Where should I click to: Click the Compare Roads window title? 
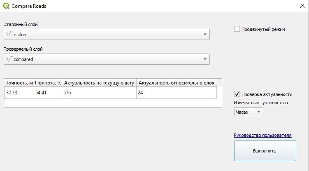pyautogui.click(x=29, y=6)
